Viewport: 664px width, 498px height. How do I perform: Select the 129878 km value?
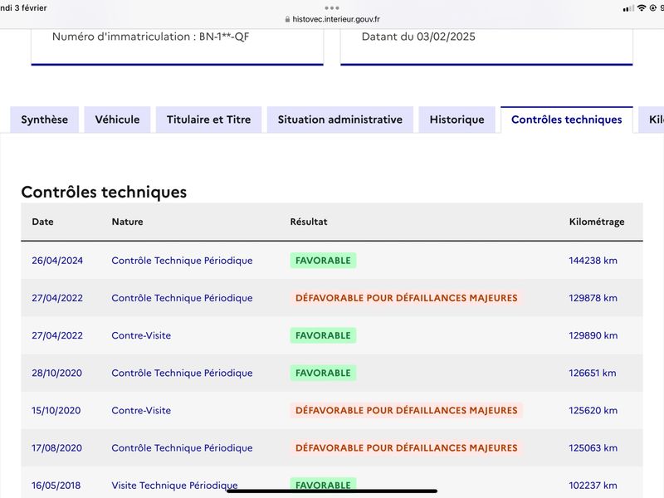593,298
